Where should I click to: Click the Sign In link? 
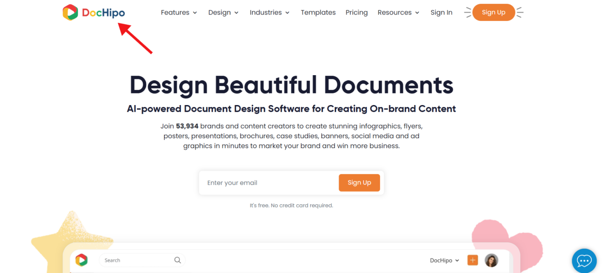tap(441, 12)
